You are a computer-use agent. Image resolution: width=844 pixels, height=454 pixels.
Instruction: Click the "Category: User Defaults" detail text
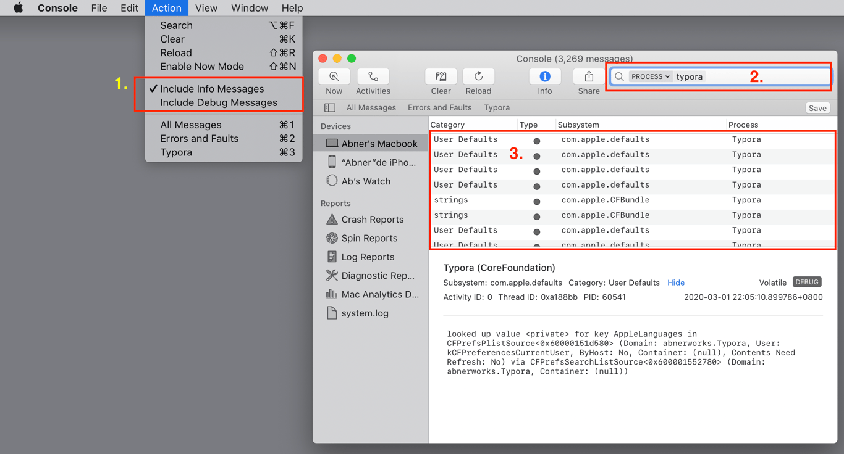(614, 283)
